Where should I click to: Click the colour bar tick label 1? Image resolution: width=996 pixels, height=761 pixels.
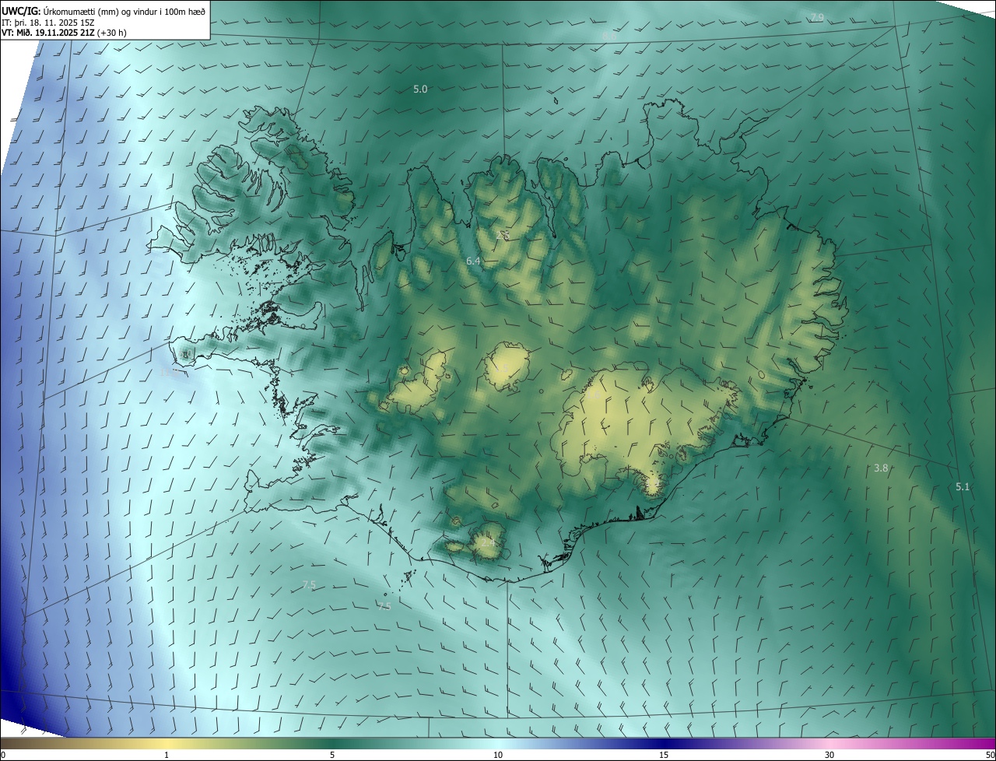[167, 756]
